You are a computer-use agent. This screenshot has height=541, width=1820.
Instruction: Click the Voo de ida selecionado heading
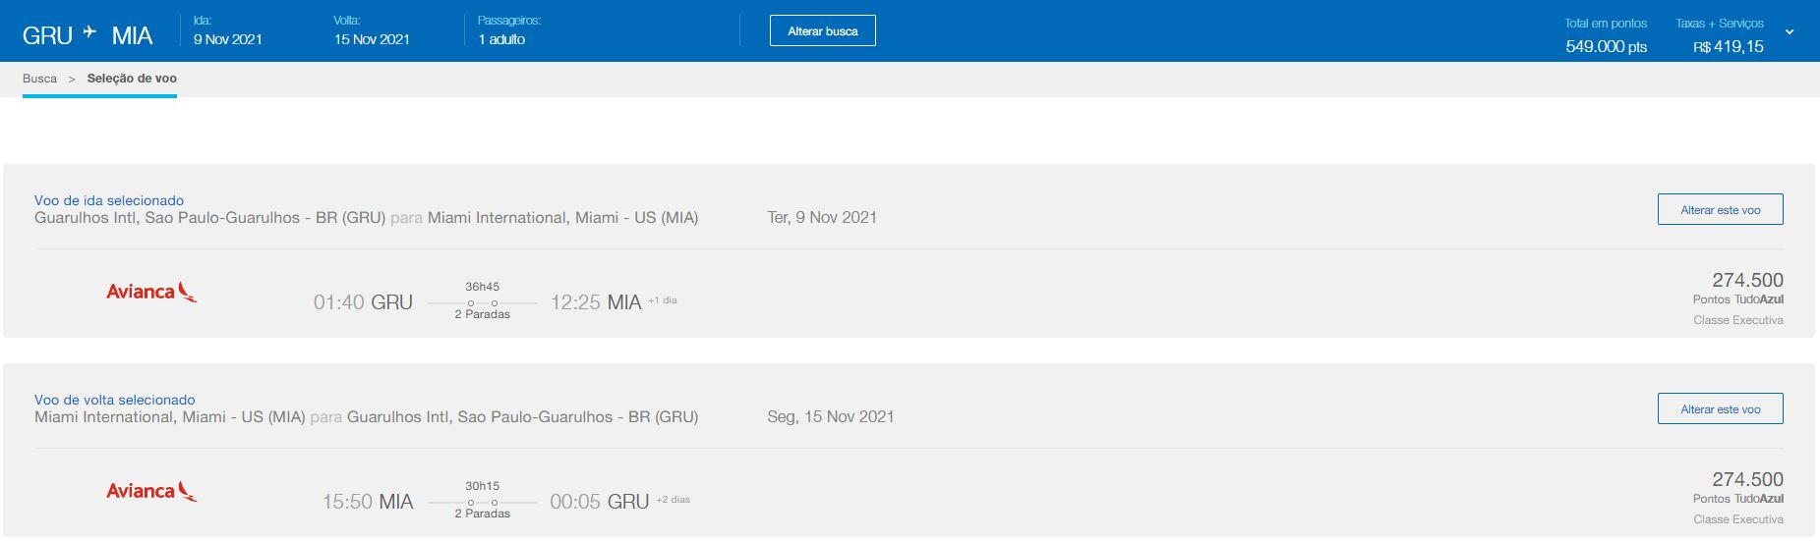coord(109,200)
